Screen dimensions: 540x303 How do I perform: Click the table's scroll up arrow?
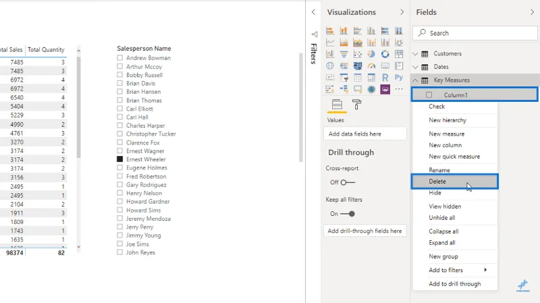coord(78,51)
